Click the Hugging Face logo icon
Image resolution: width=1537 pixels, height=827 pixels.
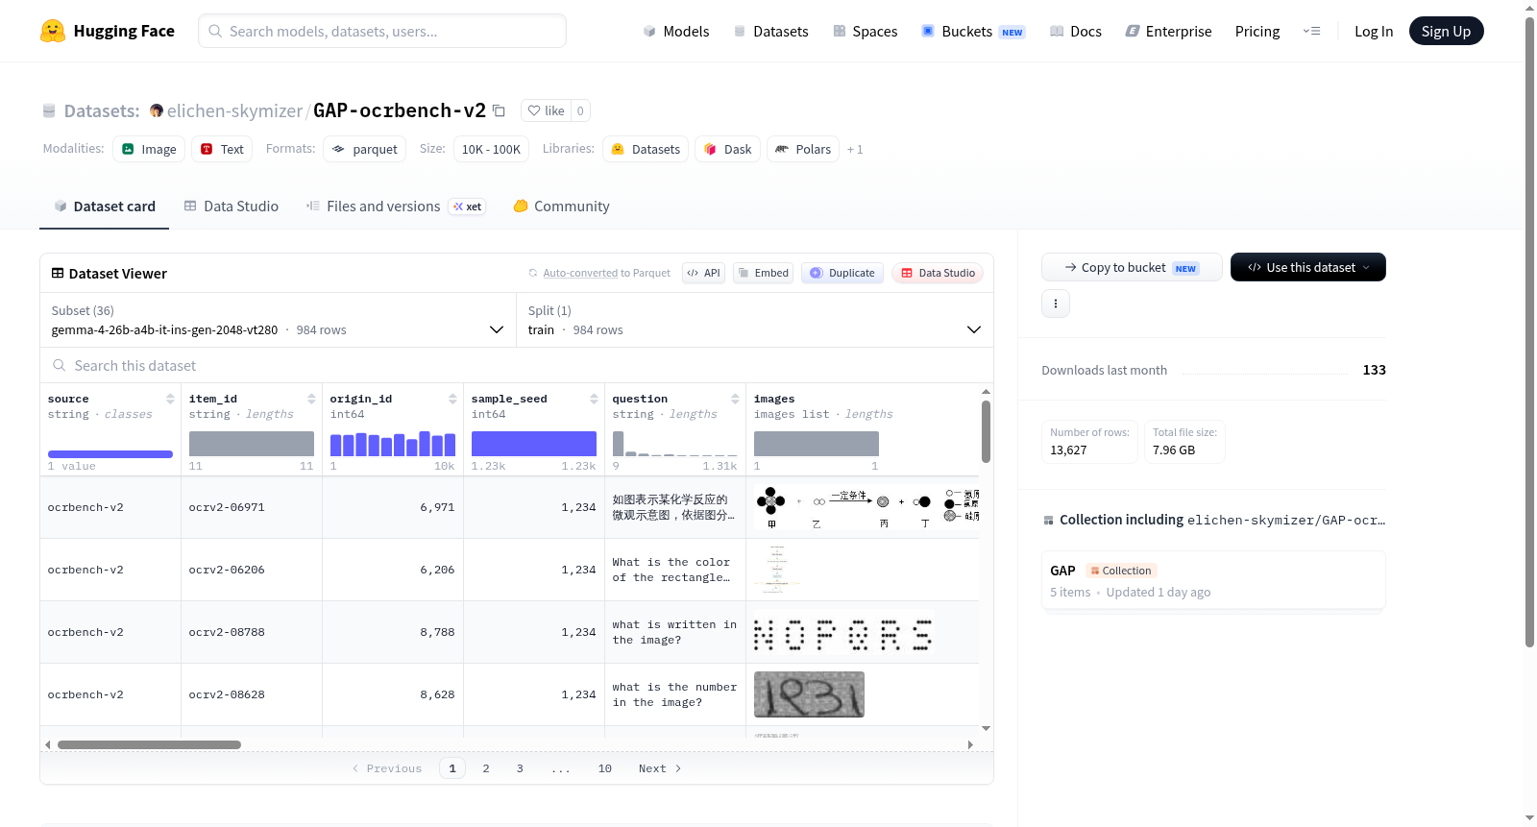[53, 31]
